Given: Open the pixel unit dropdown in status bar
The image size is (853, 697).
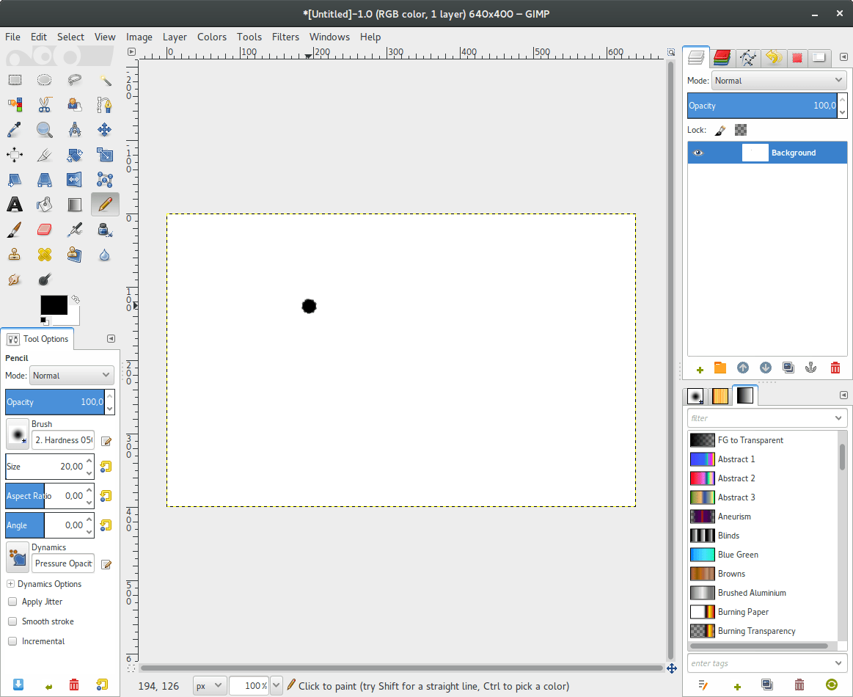Looking at the screenshot, I should [209, 685].
